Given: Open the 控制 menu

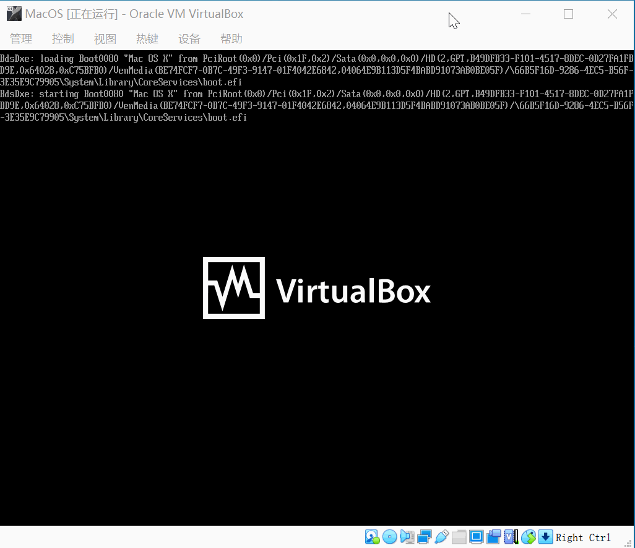Looking at the screenshot, I should click(63, 39).
